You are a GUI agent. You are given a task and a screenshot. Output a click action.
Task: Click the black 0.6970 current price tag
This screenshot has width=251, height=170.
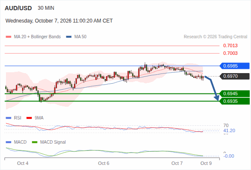coord(235,76)
